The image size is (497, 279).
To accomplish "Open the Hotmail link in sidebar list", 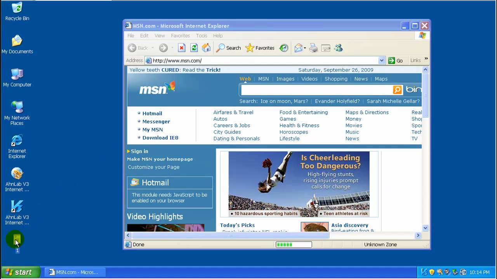I will [152, 114].
